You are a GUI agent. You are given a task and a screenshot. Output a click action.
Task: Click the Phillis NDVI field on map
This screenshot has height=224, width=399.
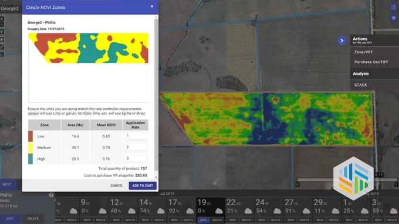click(267, 119)
